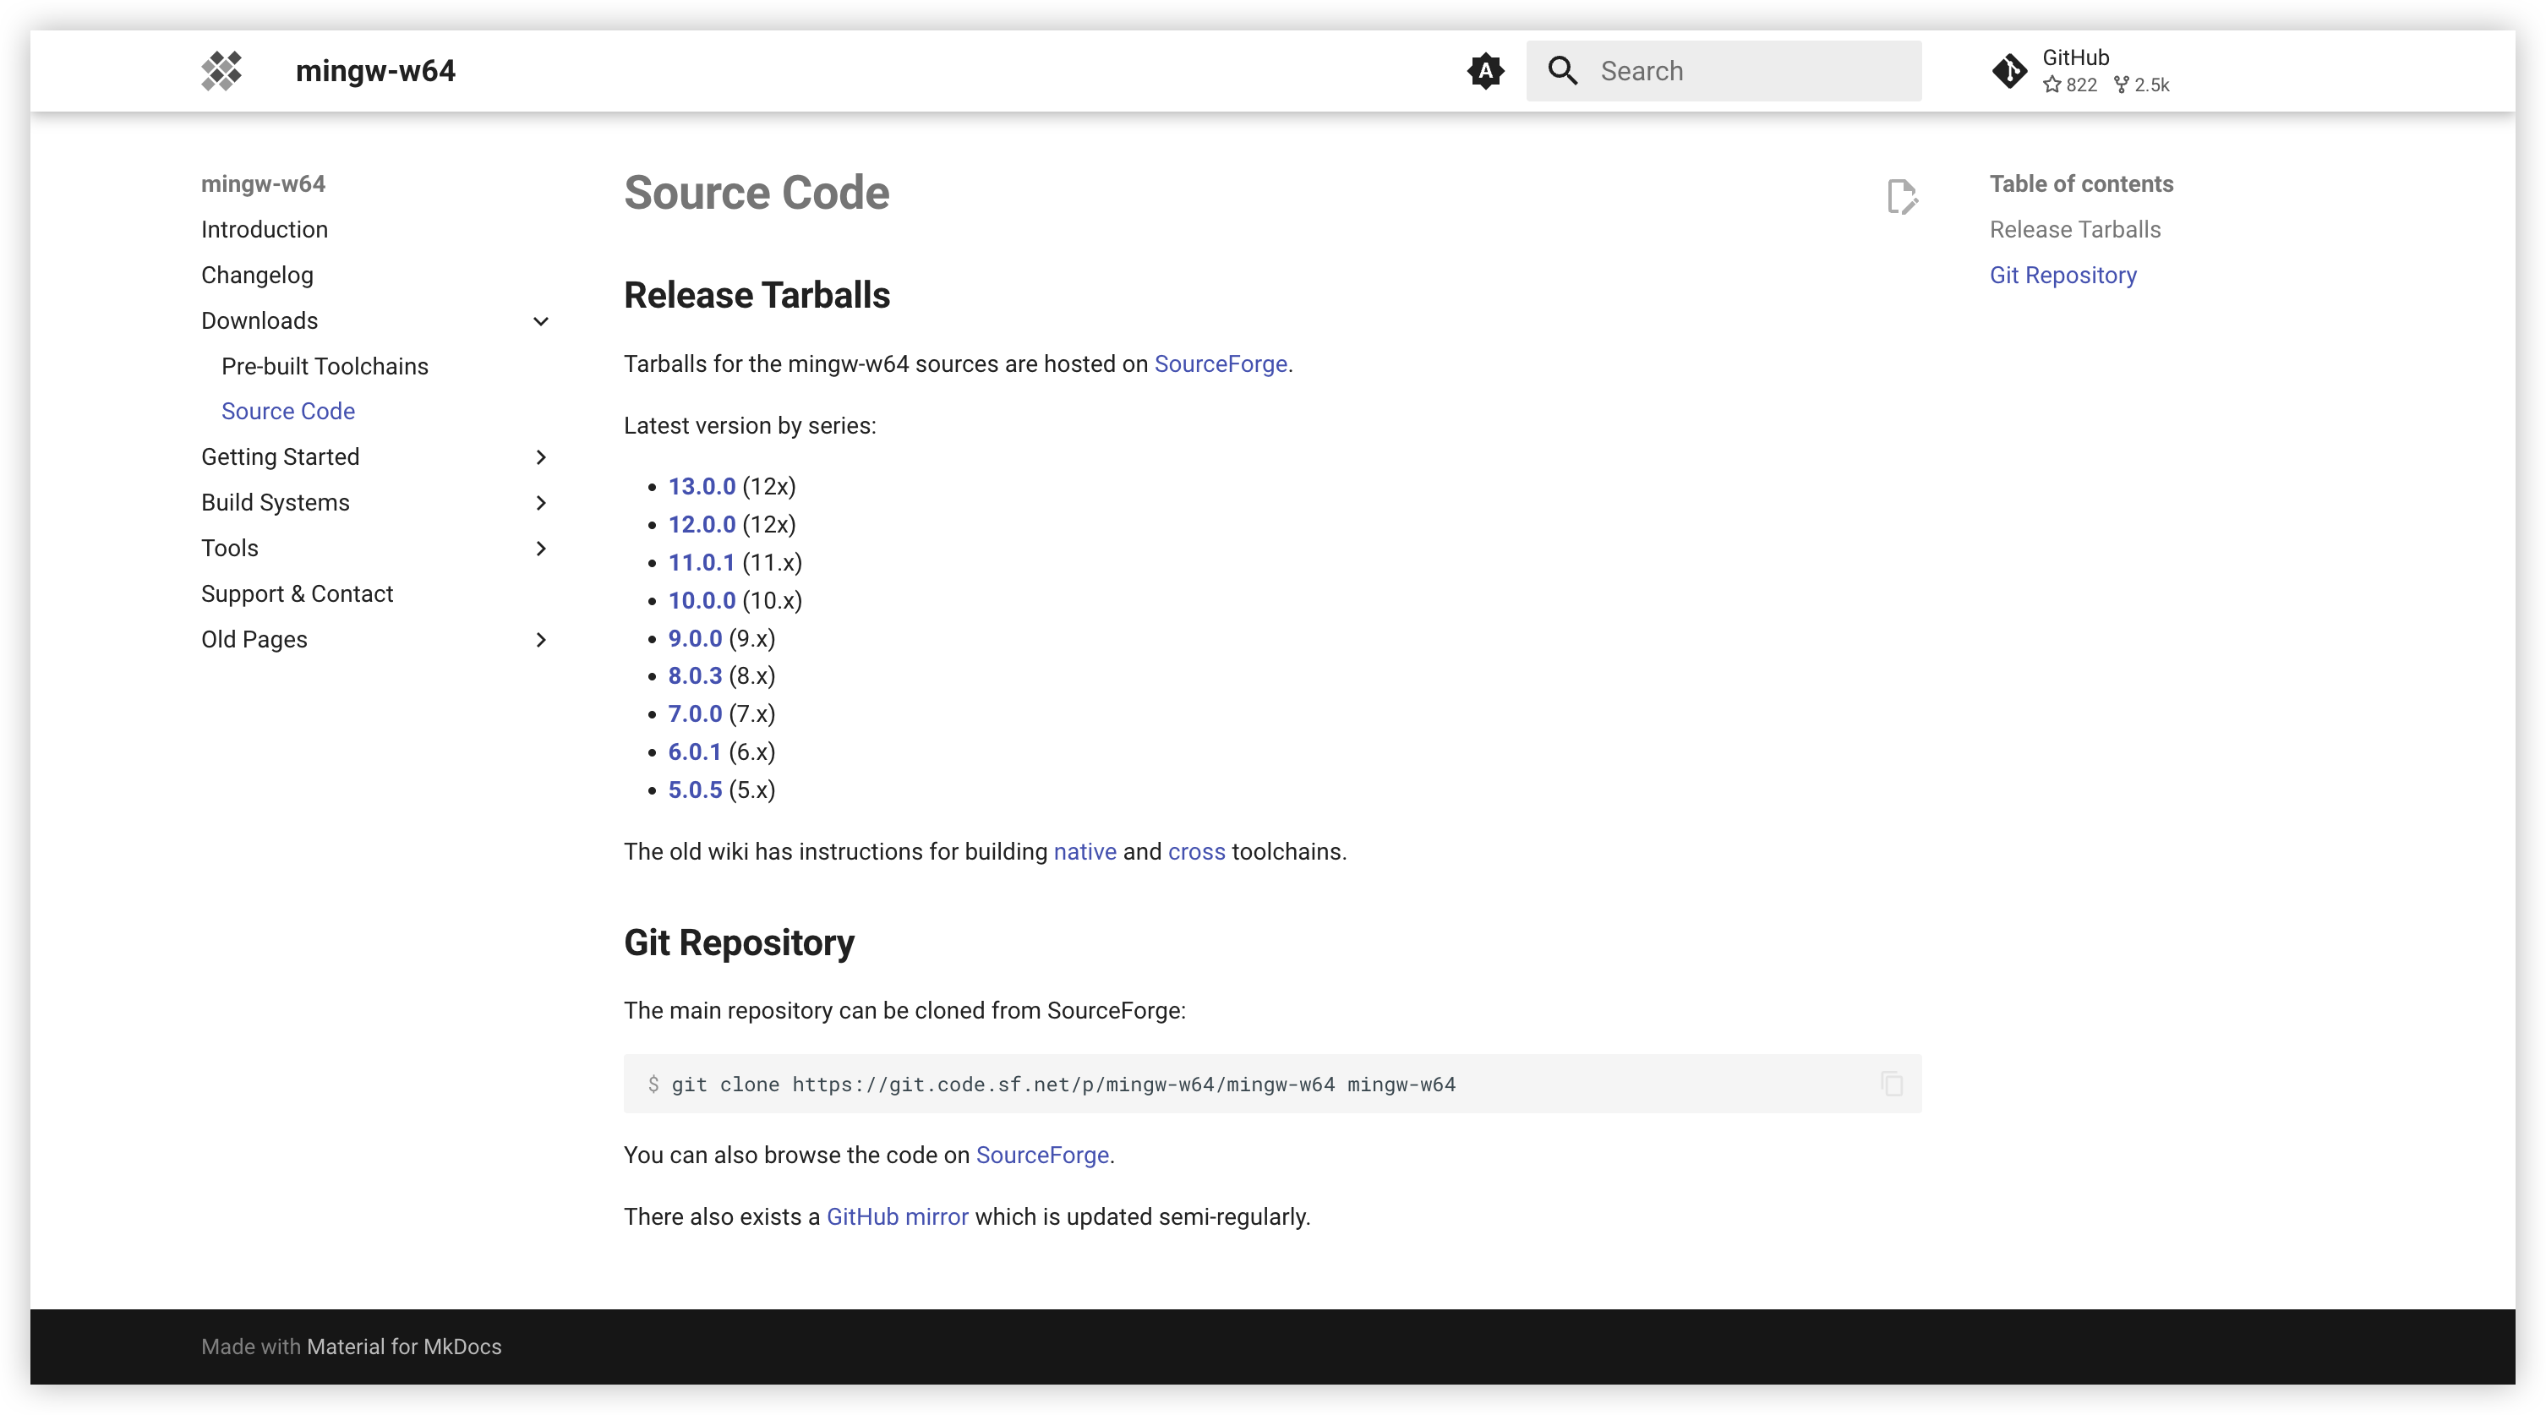
Task: Toggle the automatic light/dark color scheme
Action: (x=1484, y=71)
